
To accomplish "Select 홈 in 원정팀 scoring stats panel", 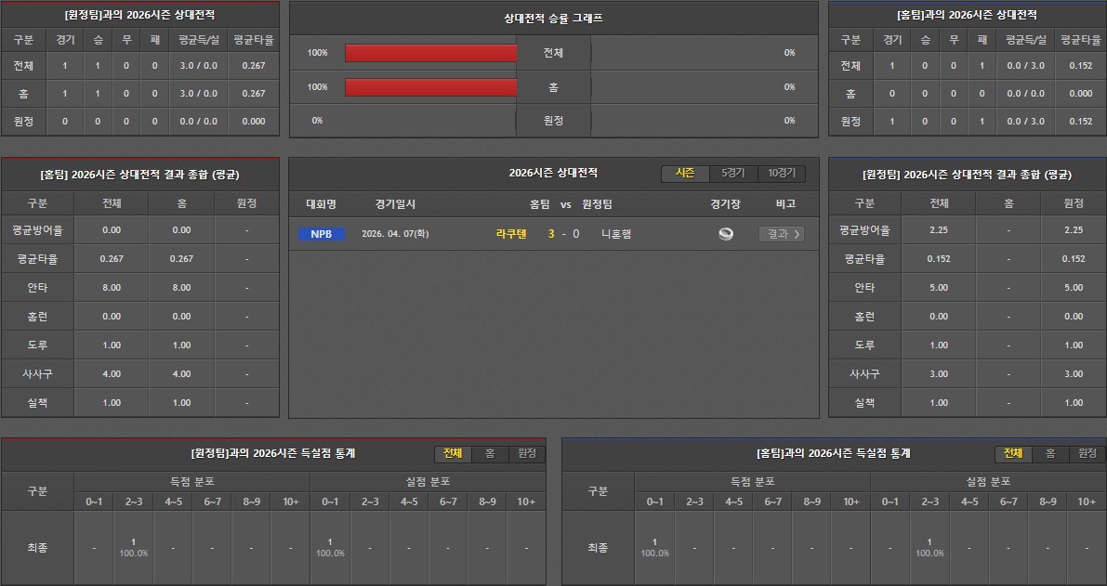I will point(490,453).
